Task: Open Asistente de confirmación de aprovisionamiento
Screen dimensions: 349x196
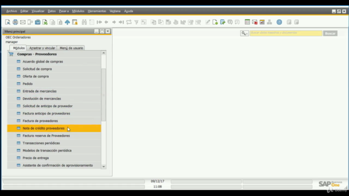Action: click(x=54, y=165)
